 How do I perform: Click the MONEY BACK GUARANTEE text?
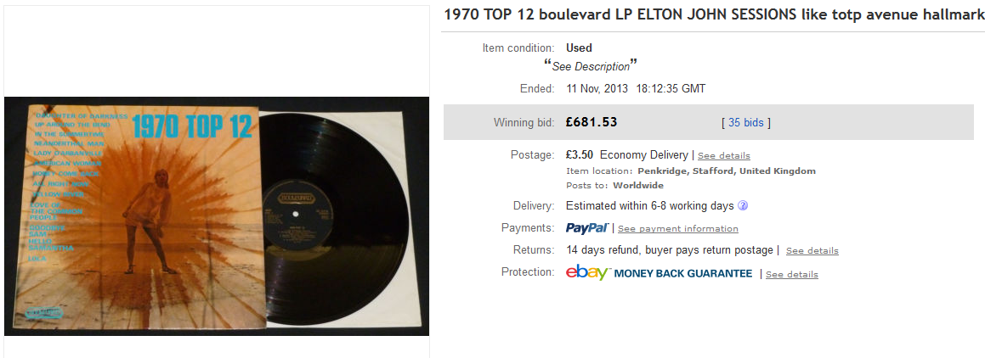pyautogui.click(x=682, y=273)
